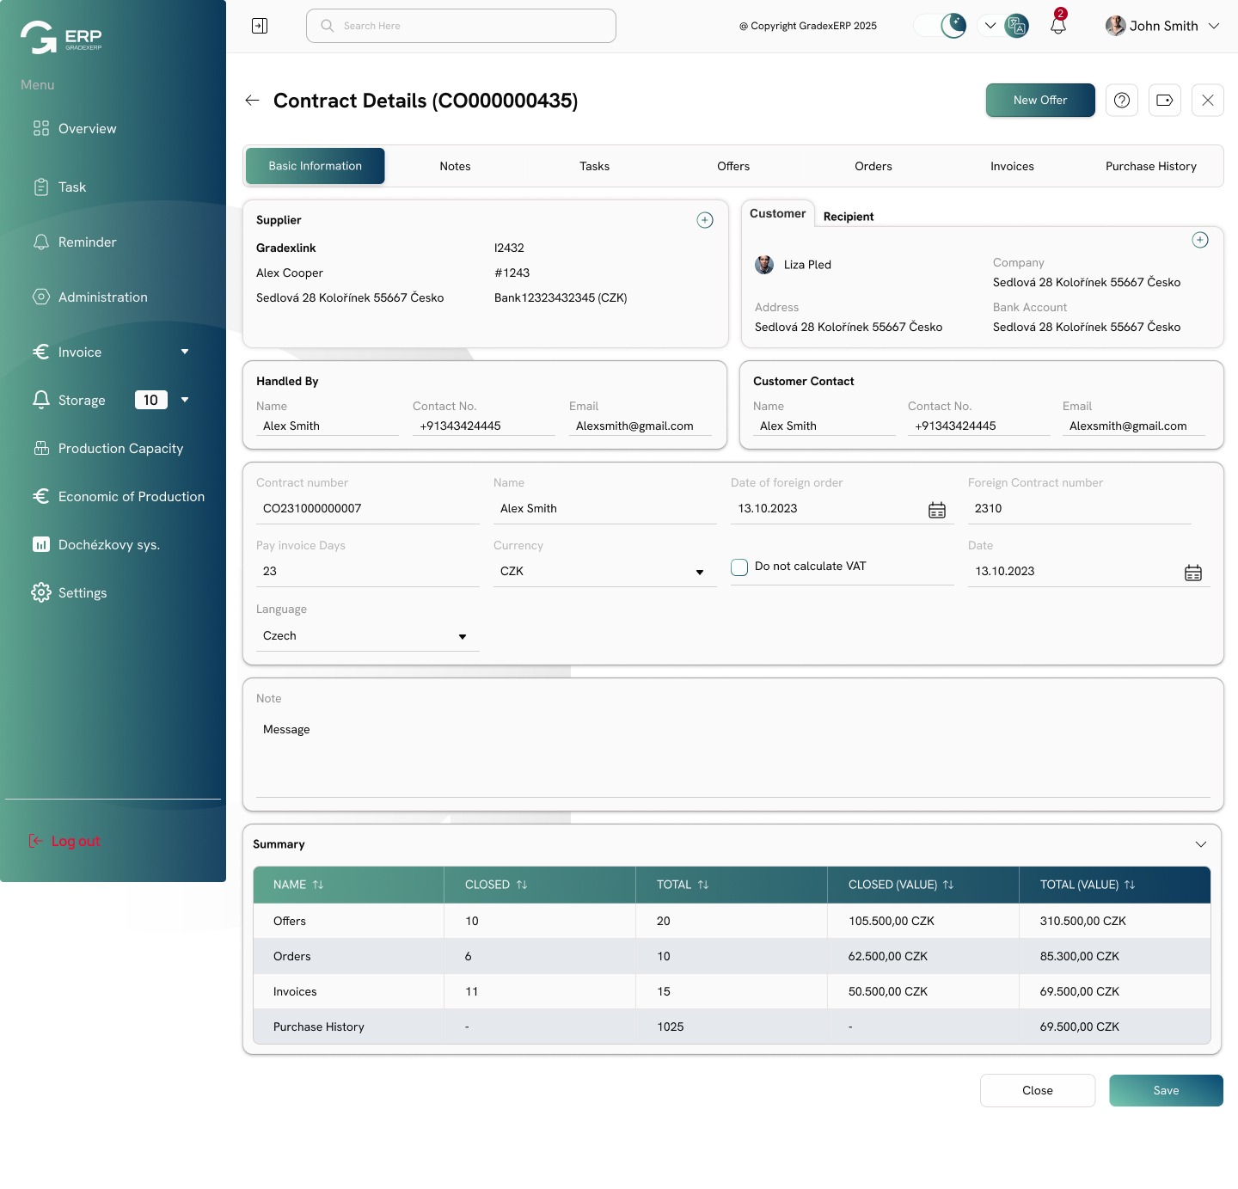Sort summary table by NAME column

318,885
